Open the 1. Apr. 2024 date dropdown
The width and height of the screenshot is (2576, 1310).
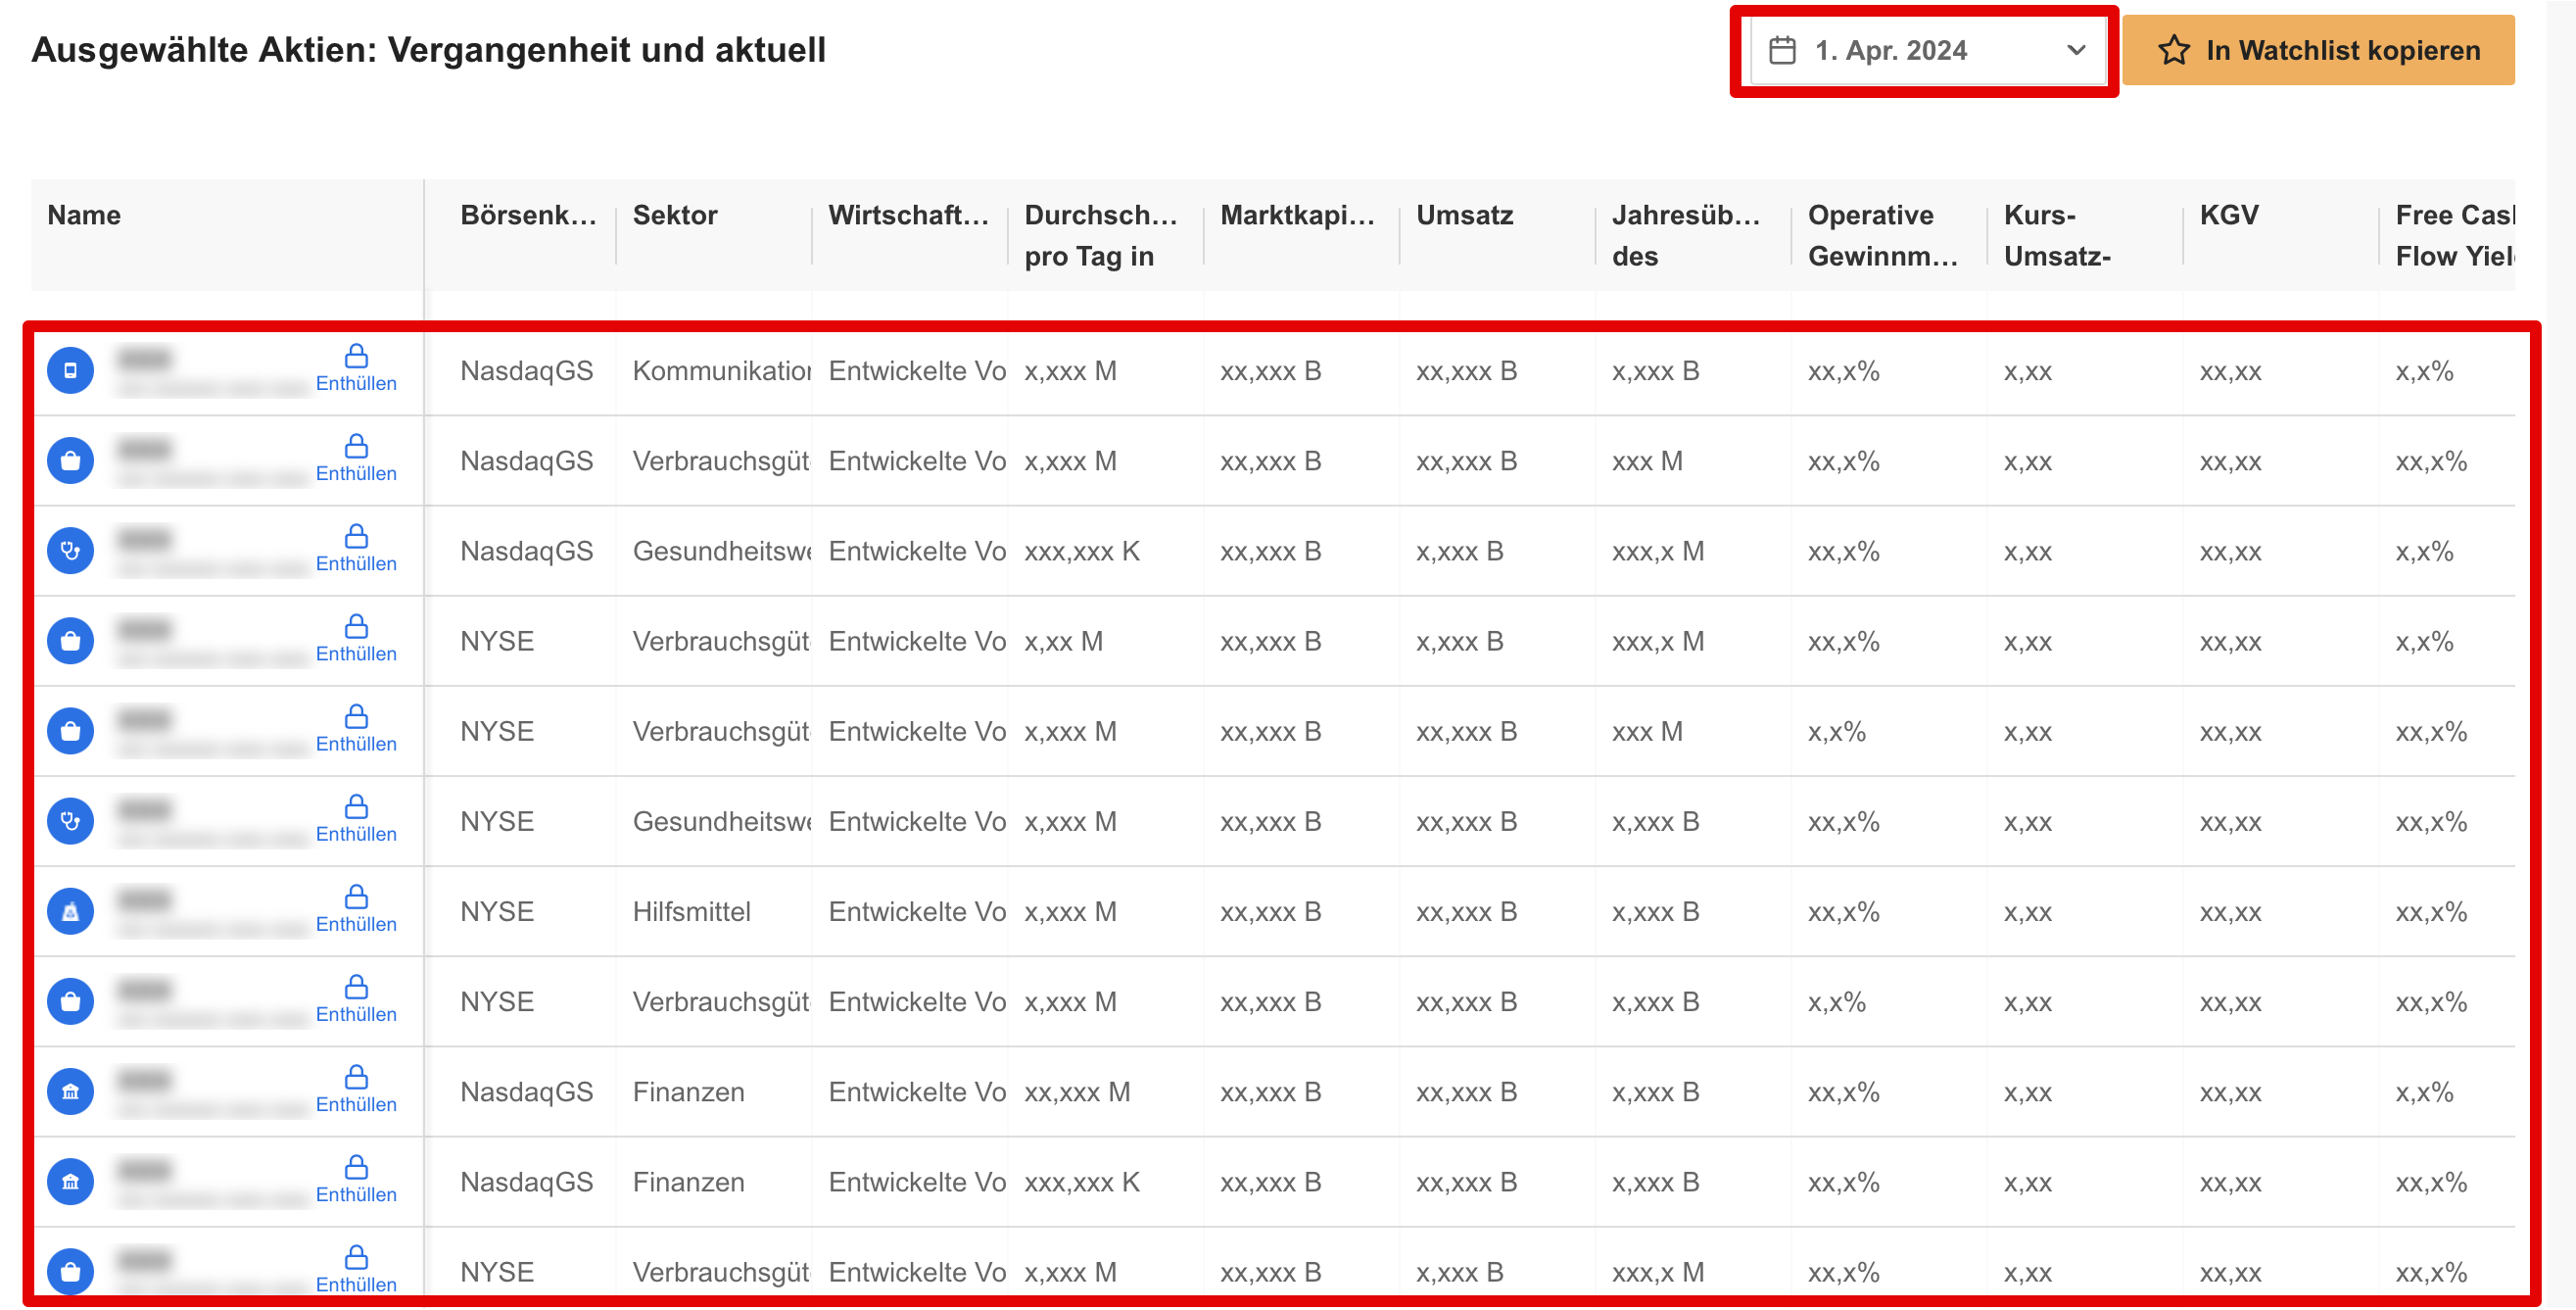click(x=1927, y=50)
